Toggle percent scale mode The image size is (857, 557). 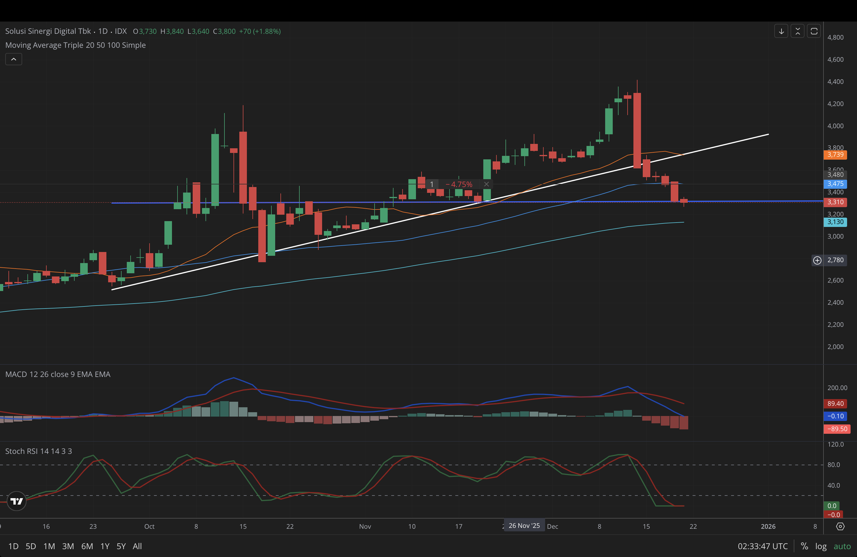pos(804,546)
